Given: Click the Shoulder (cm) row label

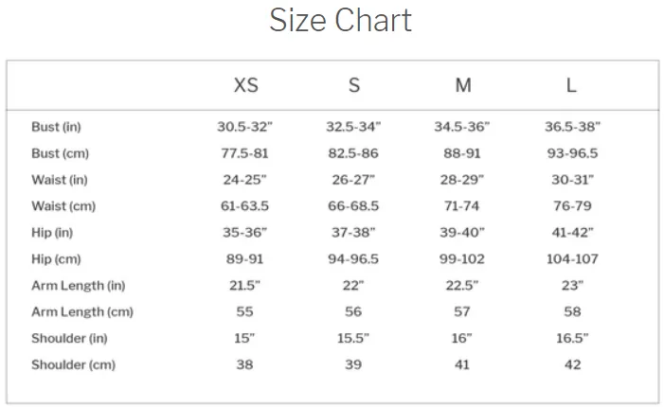Looking at the screenshot, I should [x=74, y=364].
